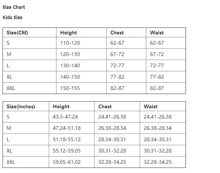Click the 150-155 height value
The width and height of the screenshot is (220, 173).
pyautogui.click(x=70, y=88)
